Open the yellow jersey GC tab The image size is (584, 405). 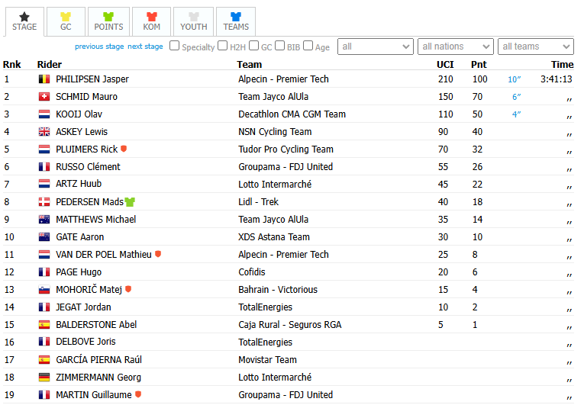tap(66, 21)
